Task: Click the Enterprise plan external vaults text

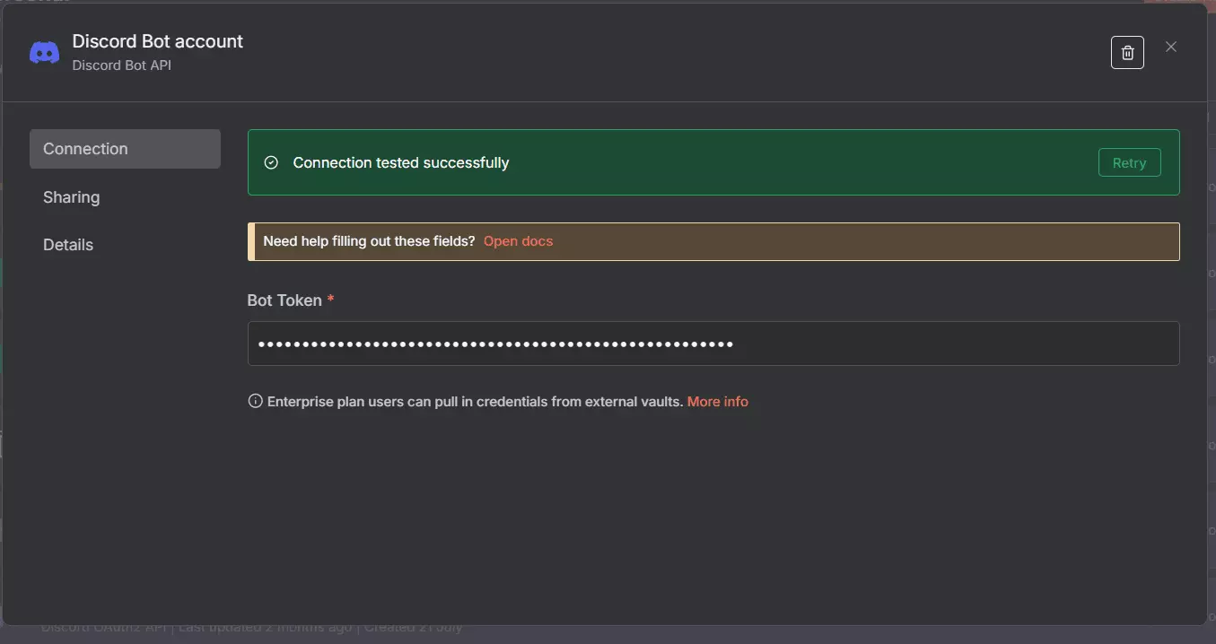Action: tap(475, 402)
